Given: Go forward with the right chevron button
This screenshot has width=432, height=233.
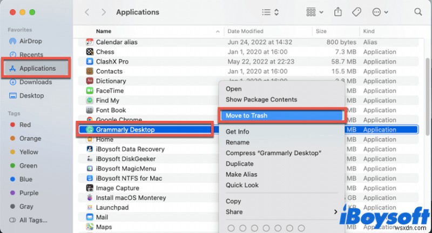Looking at the screenshot, I should coord(104,12).
